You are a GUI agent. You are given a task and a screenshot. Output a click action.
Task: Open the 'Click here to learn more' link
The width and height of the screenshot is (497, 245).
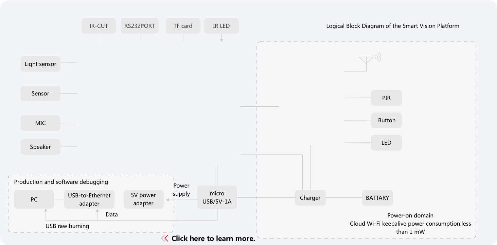[213, 239]
